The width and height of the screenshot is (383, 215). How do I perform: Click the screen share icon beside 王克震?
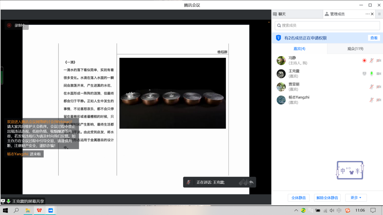tap(364, 74)
